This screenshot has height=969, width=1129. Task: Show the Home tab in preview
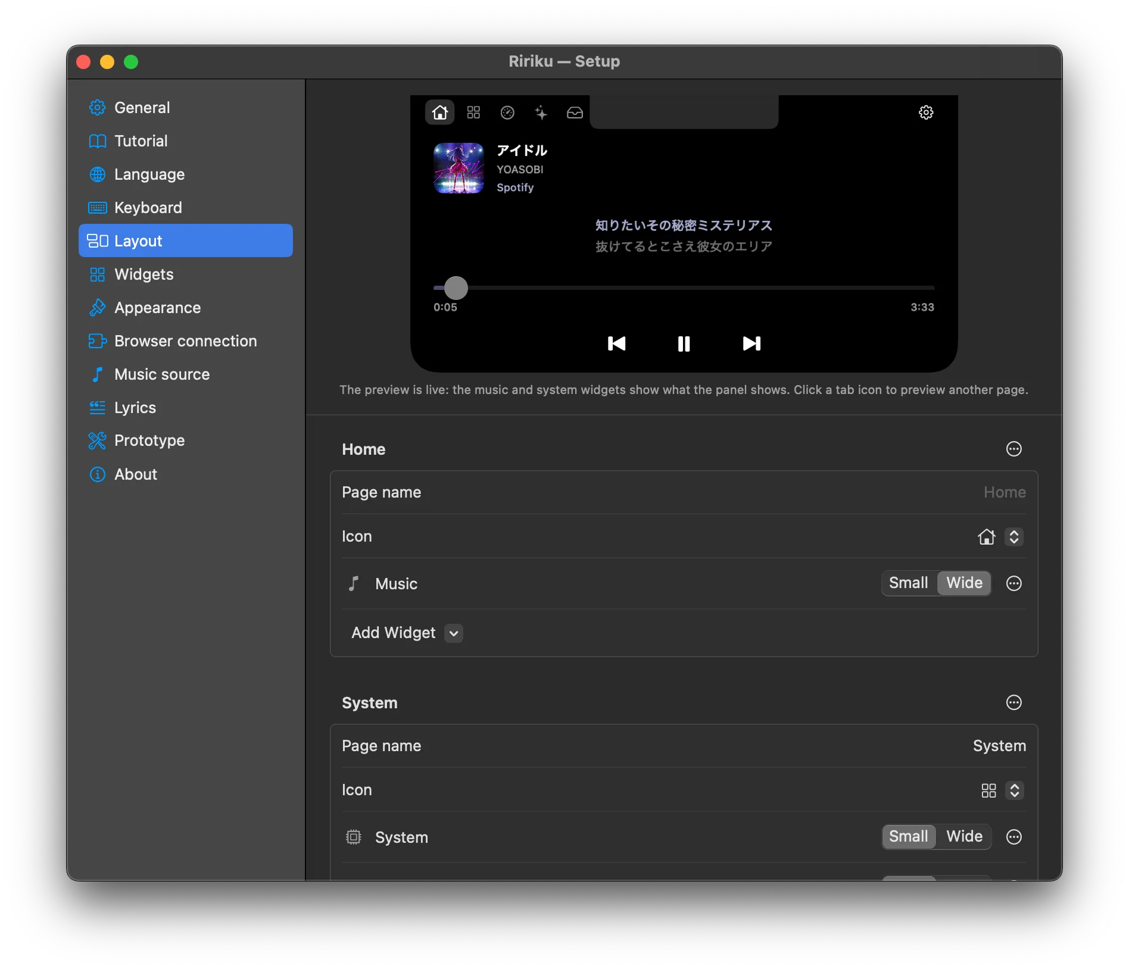[440, 112]
